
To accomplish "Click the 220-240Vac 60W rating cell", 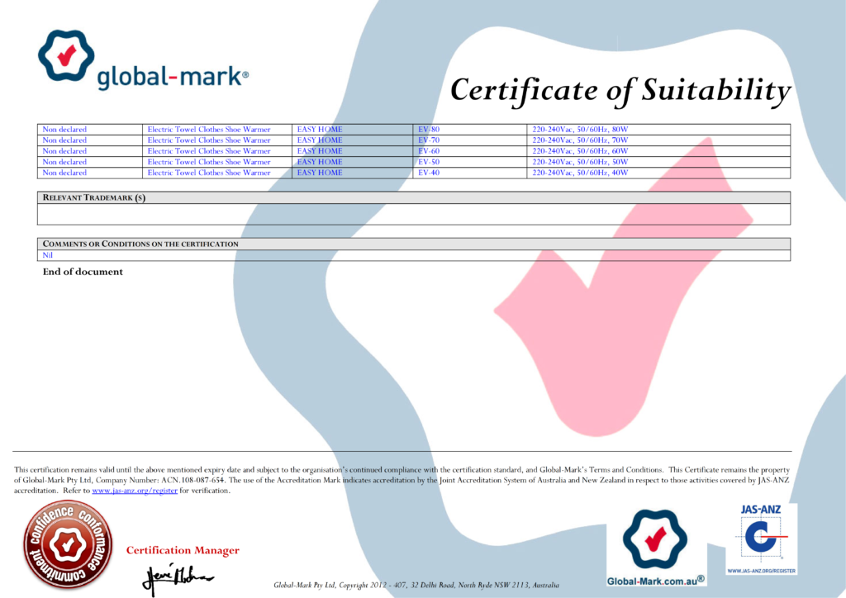I will tap(658, 151).
